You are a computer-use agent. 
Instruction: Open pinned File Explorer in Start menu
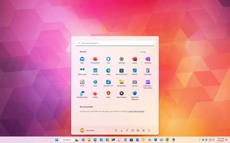coord(122,83)
